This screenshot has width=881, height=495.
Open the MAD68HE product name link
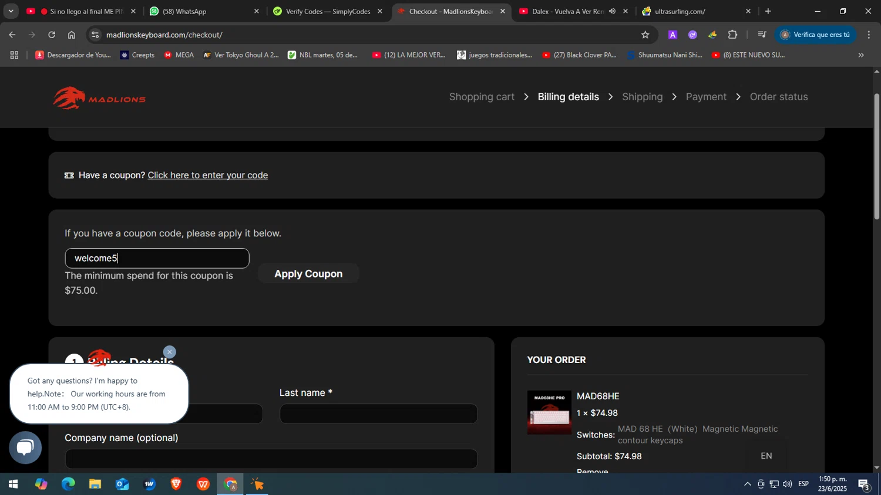point(598,396)
